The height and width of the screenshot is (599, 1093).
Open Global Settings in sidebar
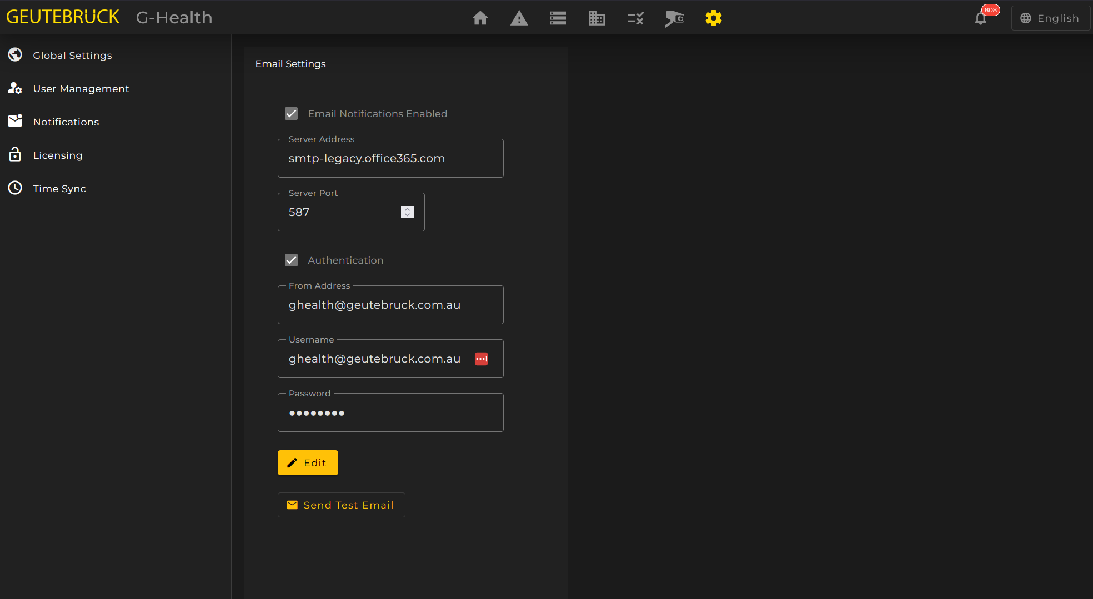click(x=72, y=56)
